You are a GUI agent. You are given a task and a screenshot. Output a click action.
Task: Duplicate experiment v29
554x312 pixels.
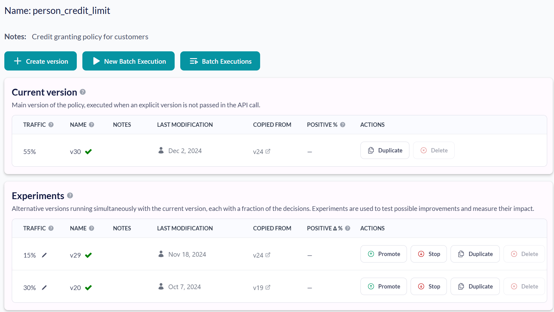point(475,254)
